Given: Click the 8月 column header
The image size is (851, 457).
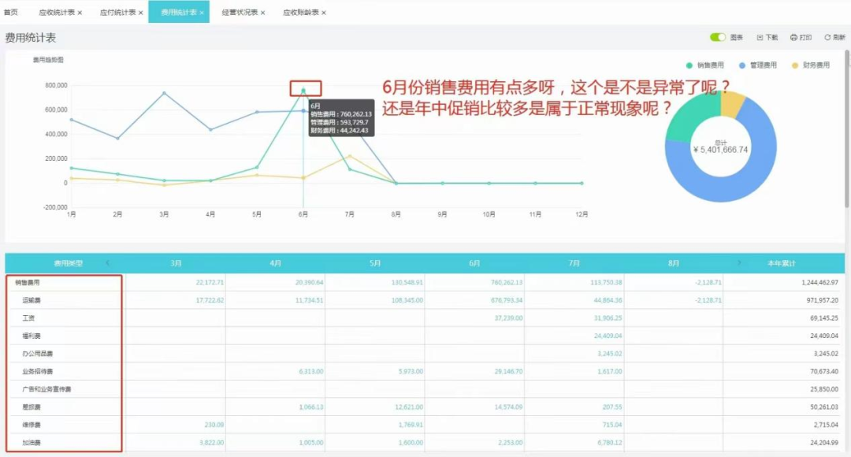Looking at the screenshot, I should point(674,263).
